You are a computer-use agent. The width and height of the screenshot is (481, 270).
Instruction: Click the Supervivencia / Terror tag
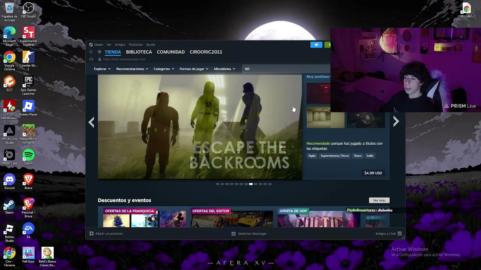pos(335,156)
